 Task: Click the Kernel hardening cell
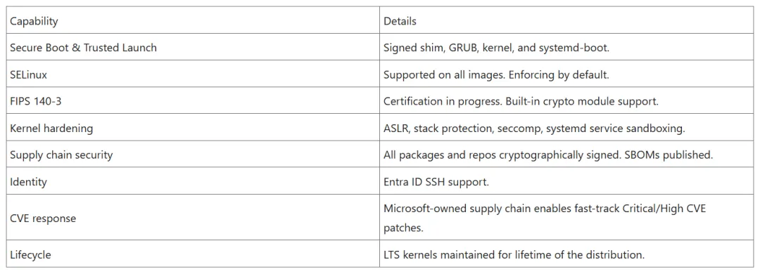(x=193, y=128)
